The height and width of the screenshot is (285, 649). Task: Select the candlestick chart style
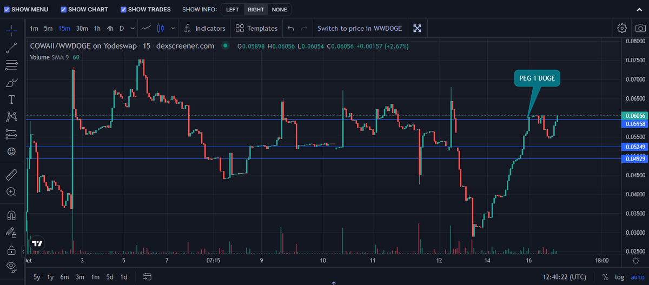tap(161, 28)
